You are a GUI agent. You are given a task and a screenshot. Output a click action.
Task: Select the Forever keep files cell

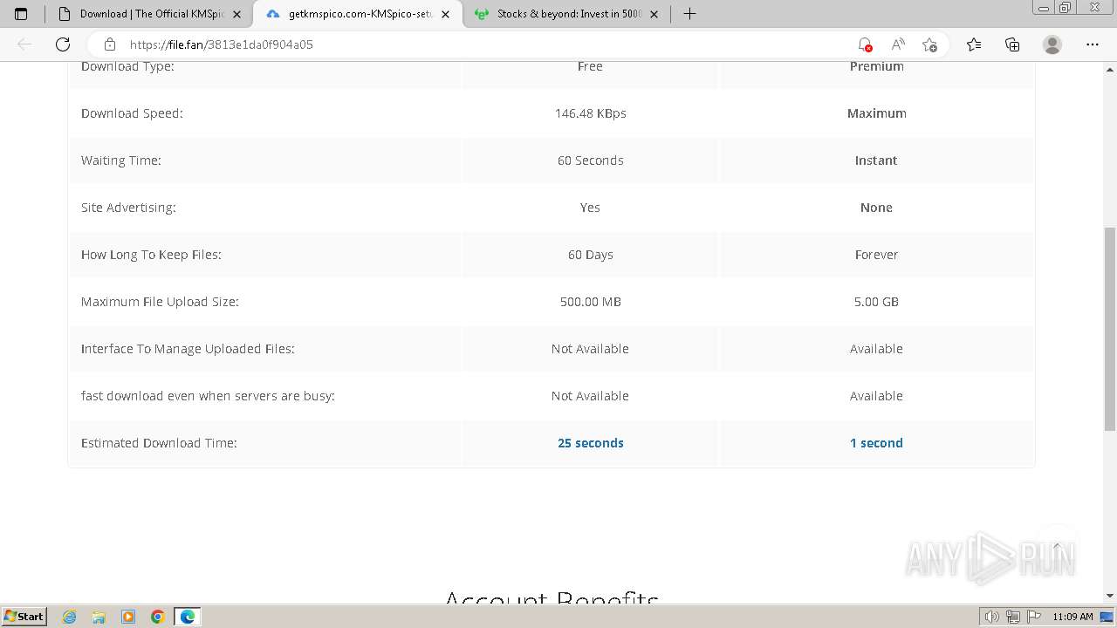[876, 255]
